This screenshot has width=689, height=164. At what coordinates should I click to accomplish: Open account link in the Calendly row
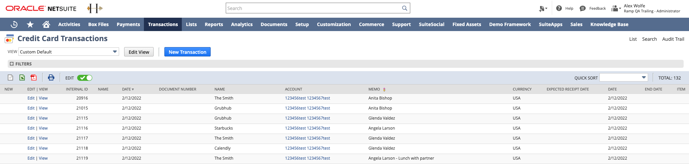point(307,148)
